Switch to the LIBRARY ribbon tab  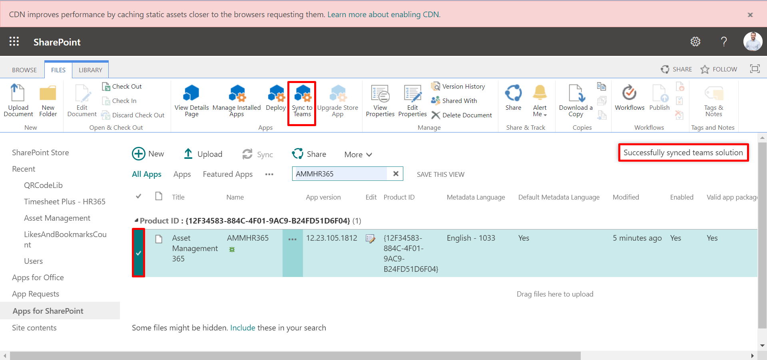pyautogui.click(x=90, y=70)
